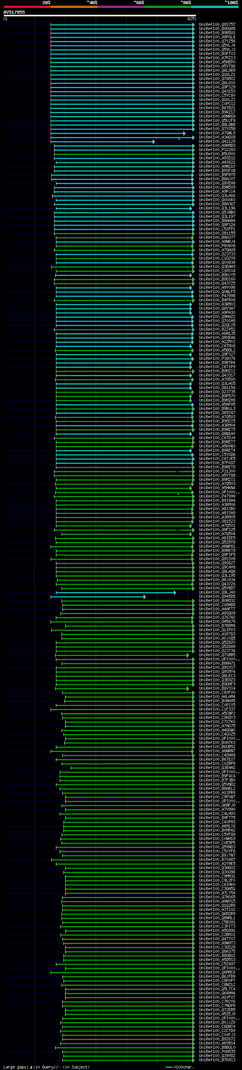The image size is (242, 1070).
Task: Select the label UniRef100_Q477X7
Action: 217,939
